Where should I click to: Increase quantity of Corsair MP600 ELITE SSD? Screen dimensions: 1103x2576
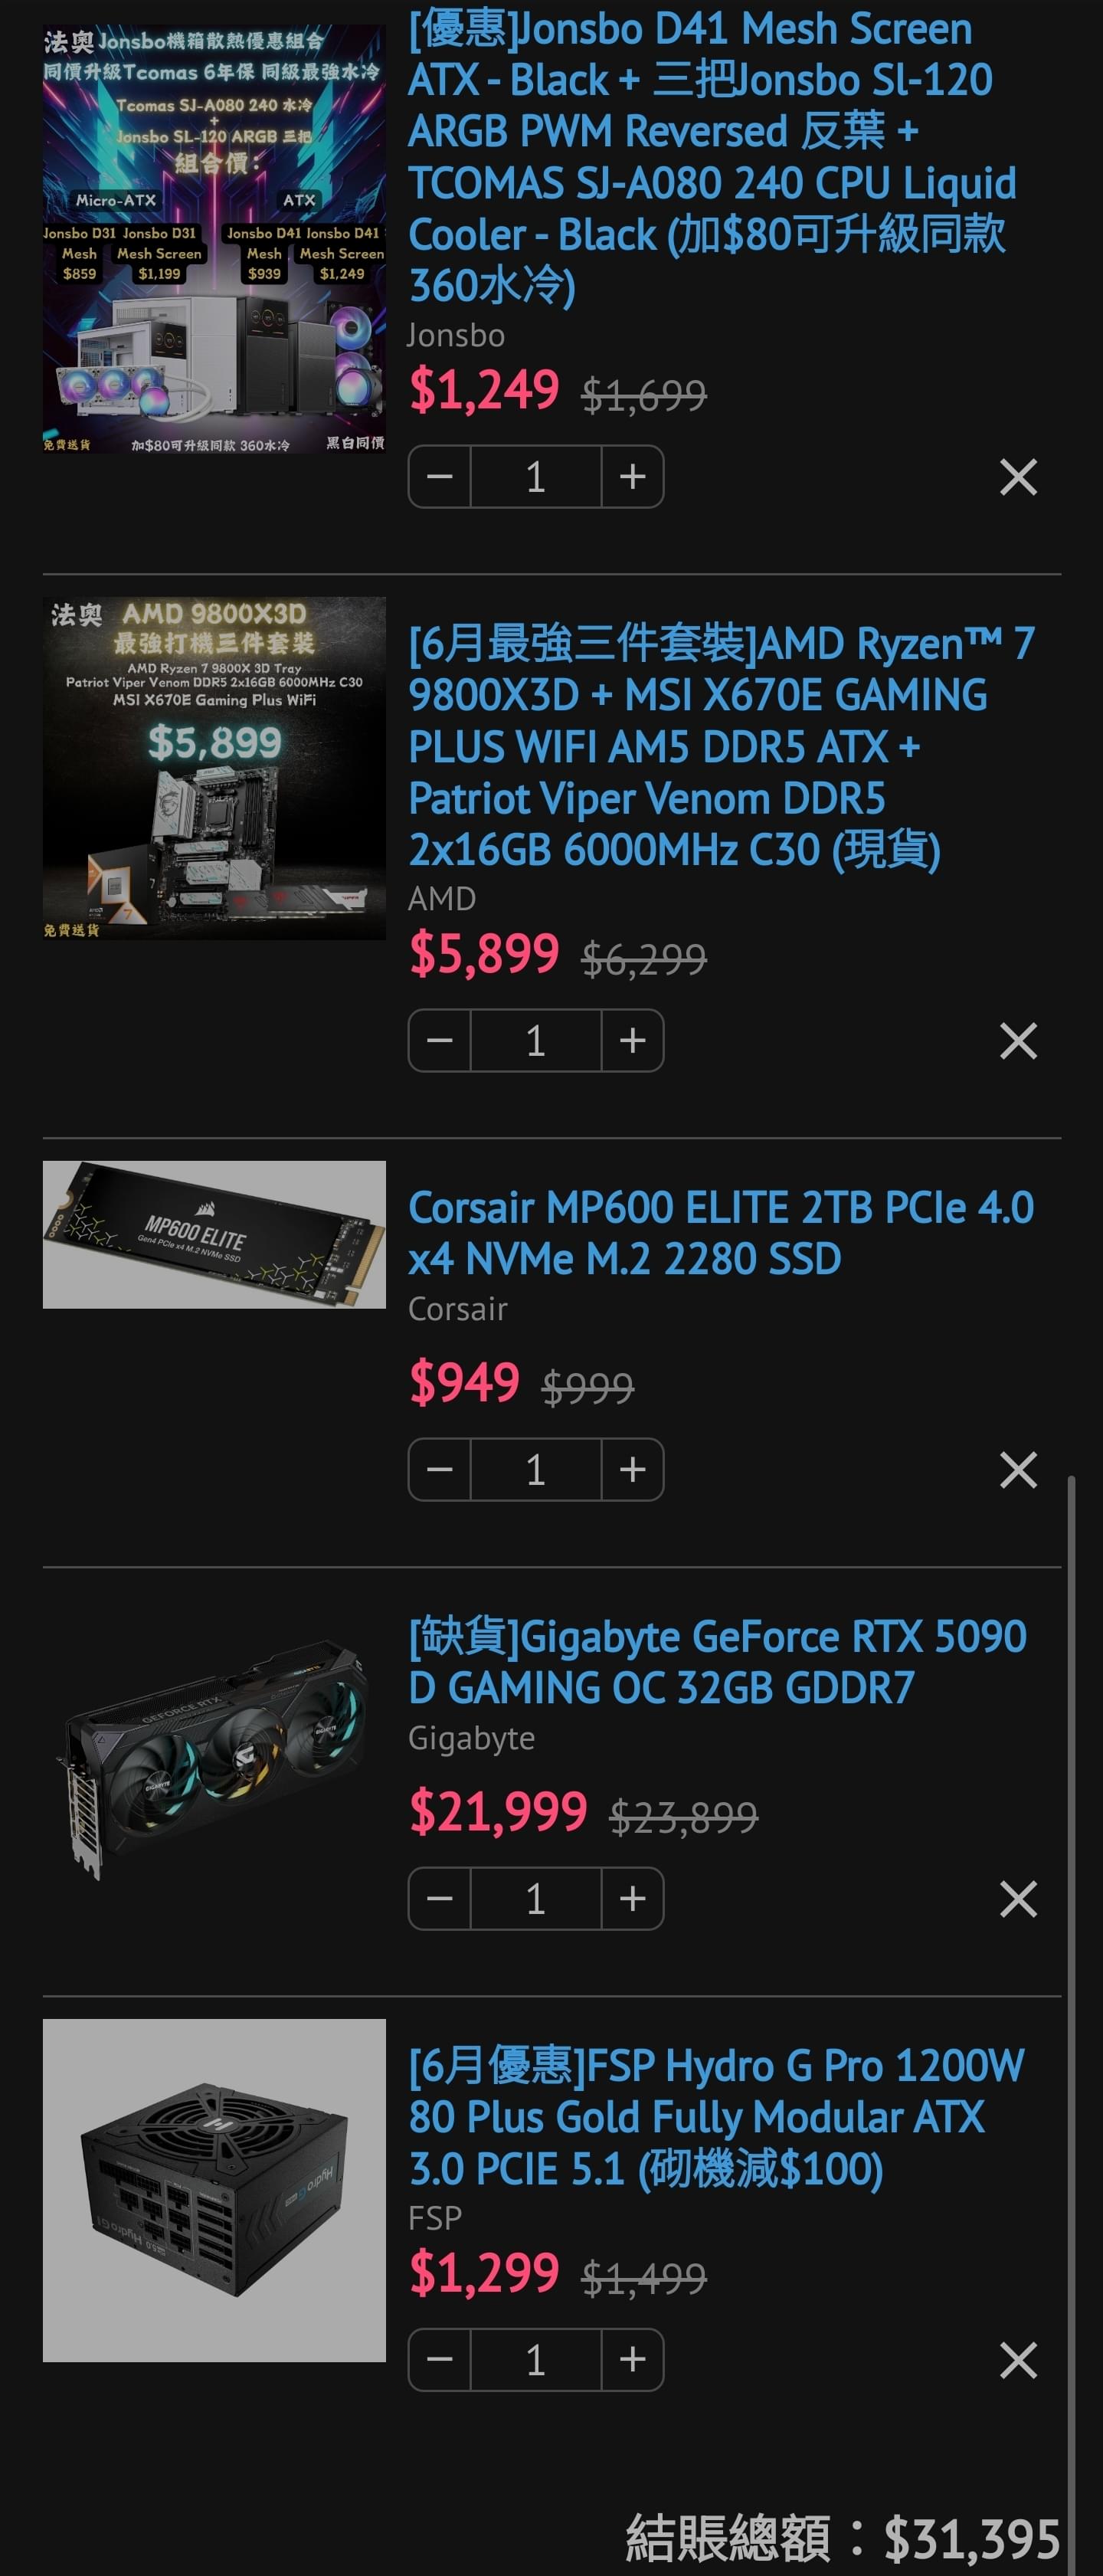(x=632, y=1469)
